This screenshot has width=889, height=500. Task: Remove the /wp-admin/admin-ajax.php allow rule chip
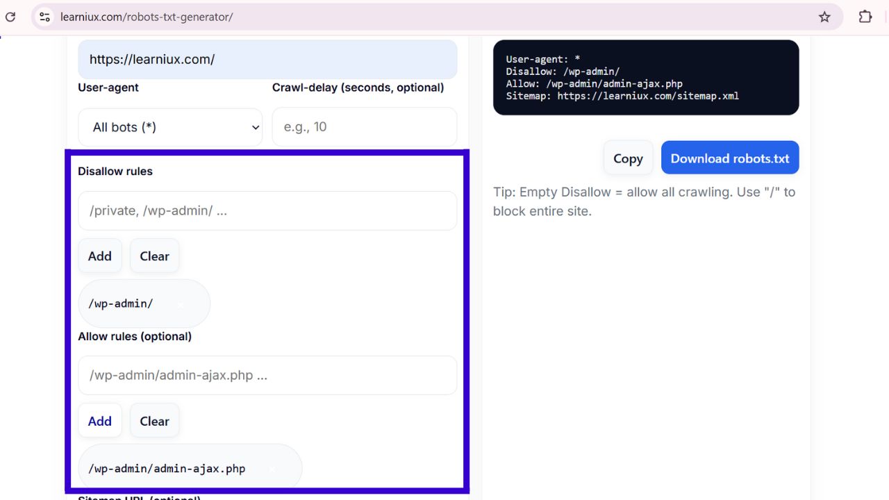coord(272,469)
